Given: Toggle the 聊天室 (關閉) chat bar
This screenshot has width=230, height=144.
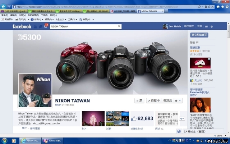Looking at the screenshot, I should pos(203,131).
